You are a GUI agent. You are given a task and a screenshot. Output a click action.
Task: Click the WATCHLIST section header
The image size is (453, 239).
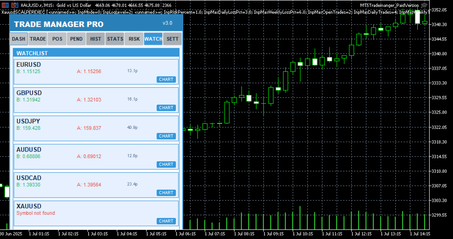(x=96, y=53)
